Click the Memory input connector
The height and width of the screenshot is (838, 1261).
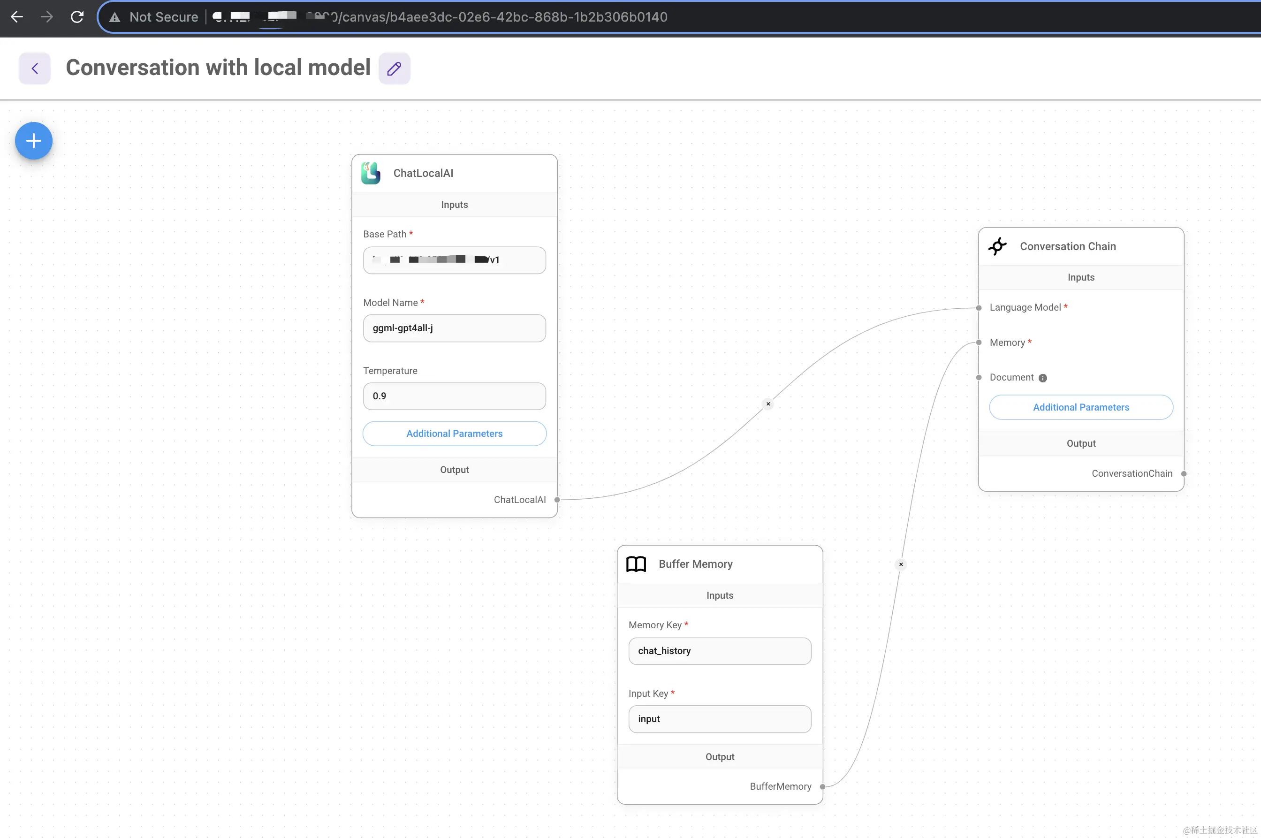[x=979, y=342]
